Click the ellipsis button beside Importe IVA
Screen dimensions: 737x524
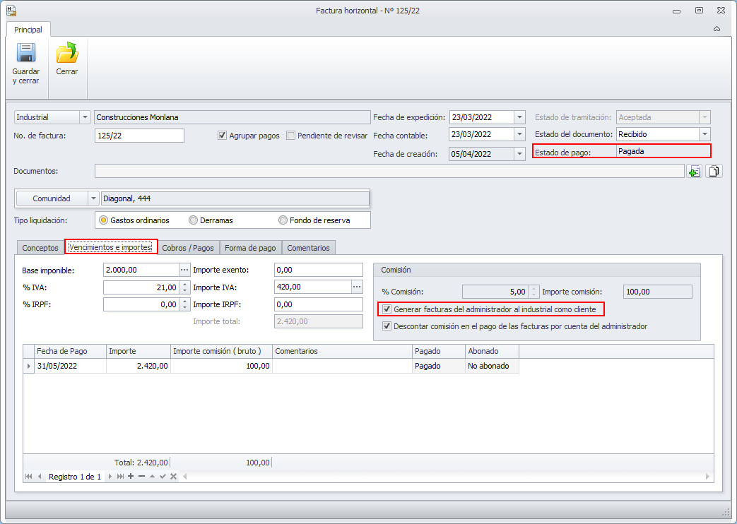pos(357,287)
